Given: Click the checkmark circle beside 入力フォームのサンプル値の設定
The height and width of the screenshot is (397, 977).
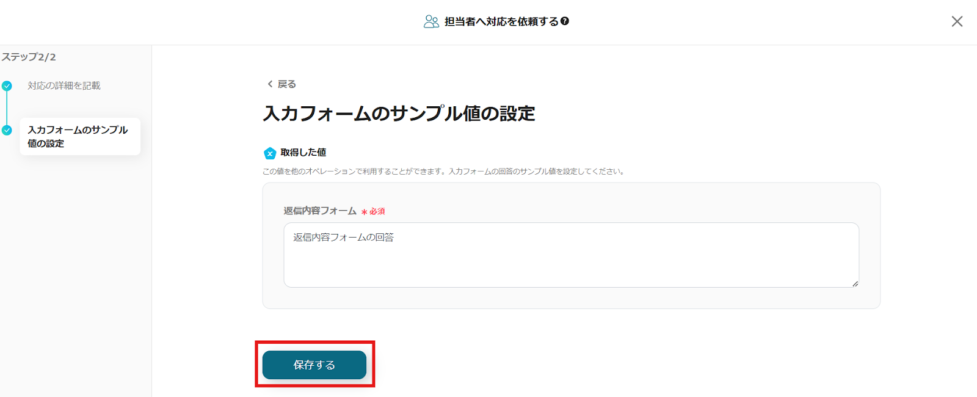Looking at the screenshot, I should tap(7, 130).
